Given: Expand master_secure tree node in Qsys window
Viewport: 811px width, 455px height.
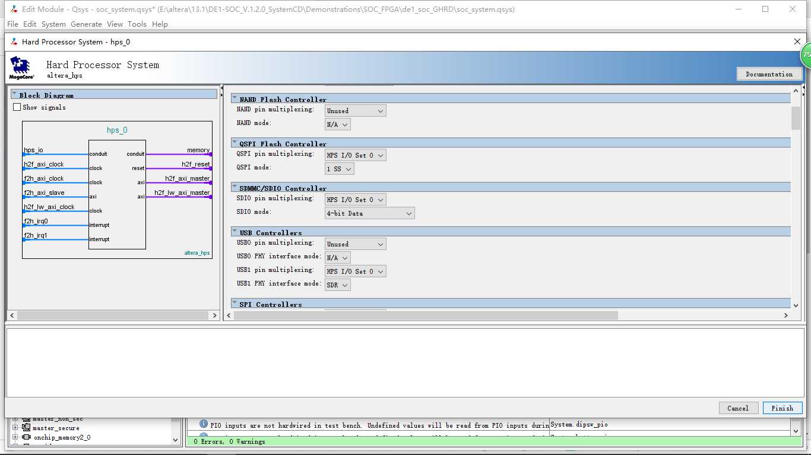Looking at the screenshot, I should pyautogui.click(x=15, y=428).
